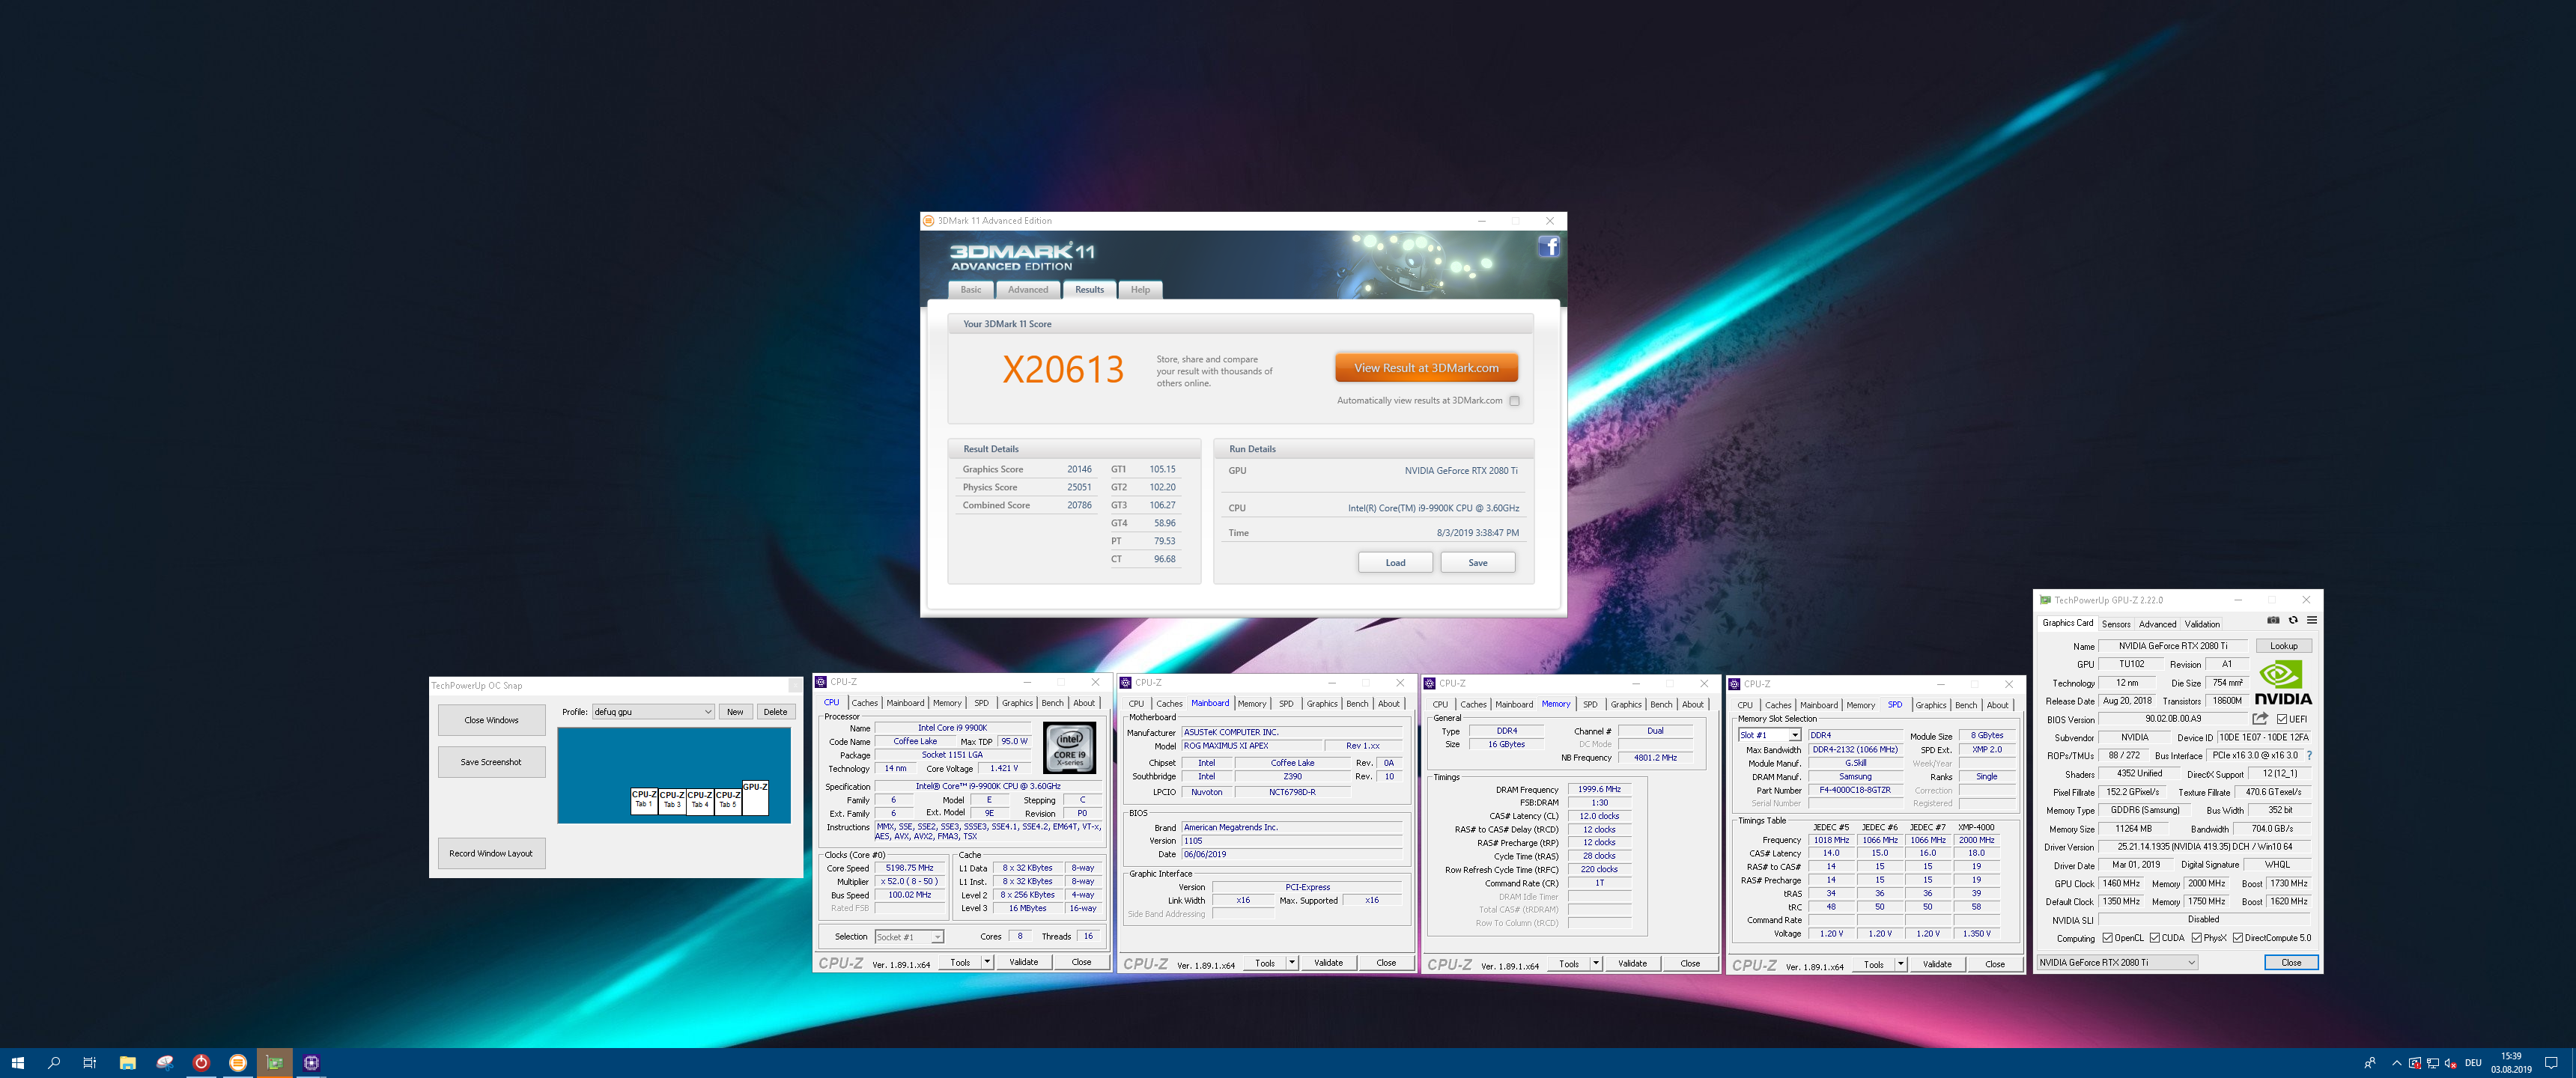Screen dimensions: 2576x1078
Task: Toggle CUDA checkbox in GPU-Z
Action: [x=2155, y=938]
